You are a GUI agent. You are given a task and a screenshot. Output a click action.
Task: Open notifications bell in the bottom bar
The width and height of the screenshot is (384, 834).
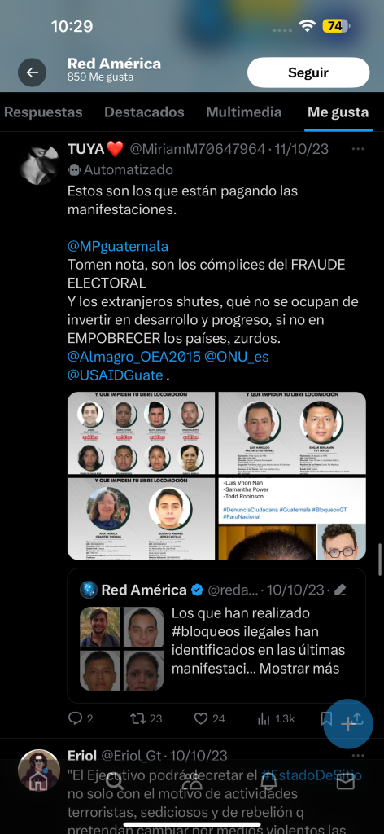click(x=268, y=781)
